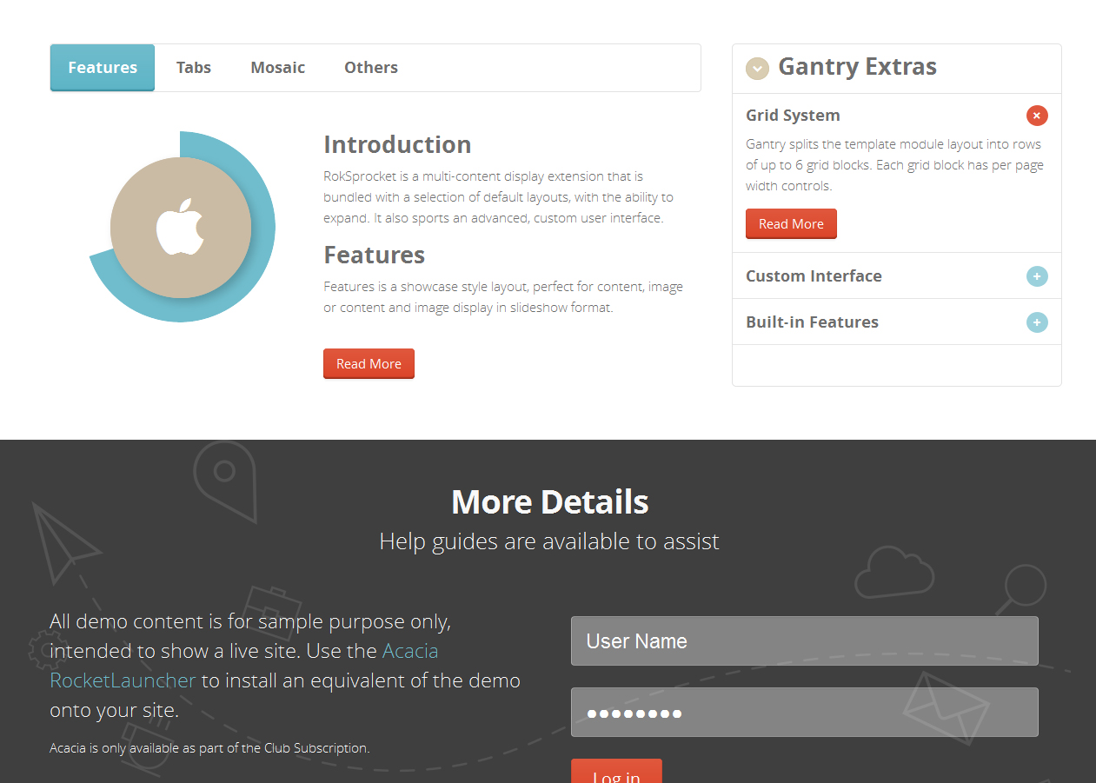Click into the password field
1096x783 pixels.
tap(804, 713)
